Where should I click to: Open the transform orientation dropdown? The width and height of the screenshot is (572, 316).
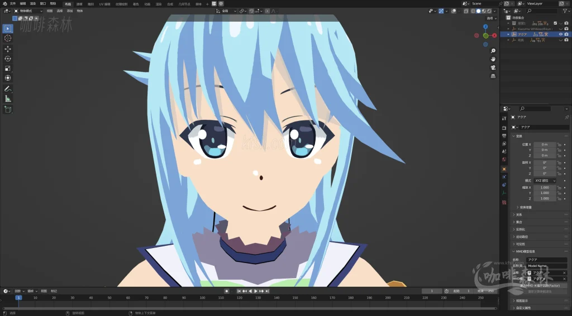click(x=226, y=11)
